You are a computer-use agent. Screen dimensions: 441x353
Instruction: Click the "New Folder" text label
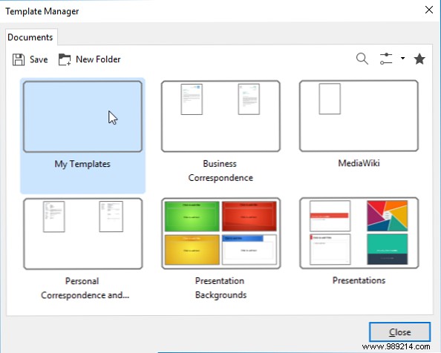(98, 59)
